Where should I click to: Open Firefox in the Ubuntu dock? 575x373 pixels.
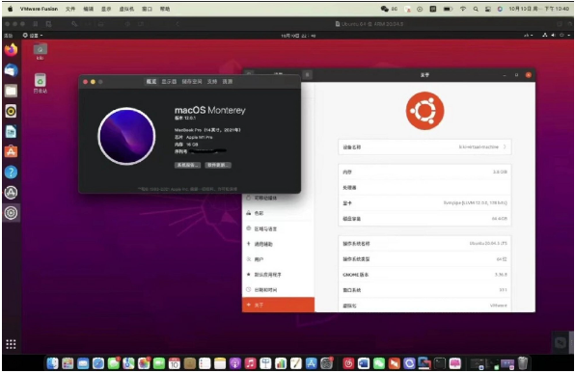[11, 50]
